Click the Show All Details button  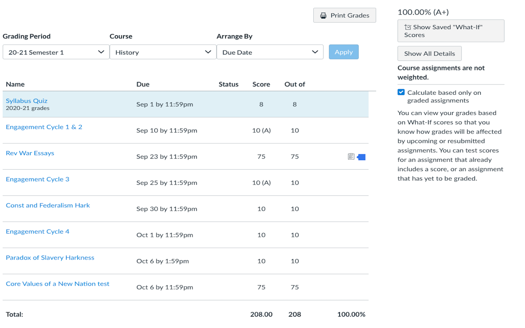point(429,54)
